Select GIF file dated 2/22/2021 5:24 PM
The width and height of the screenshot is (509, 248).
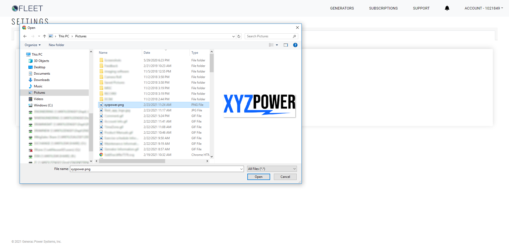tap(154, 116)
